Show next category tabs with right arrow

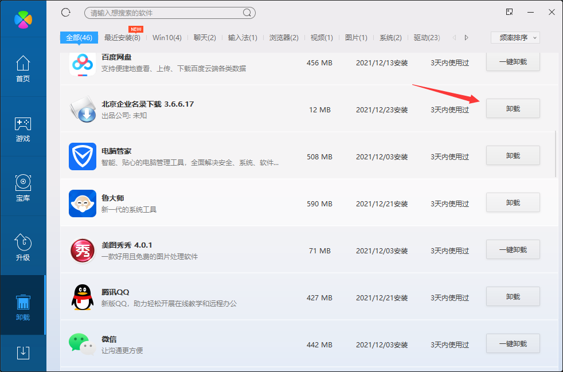coord(466,38)
